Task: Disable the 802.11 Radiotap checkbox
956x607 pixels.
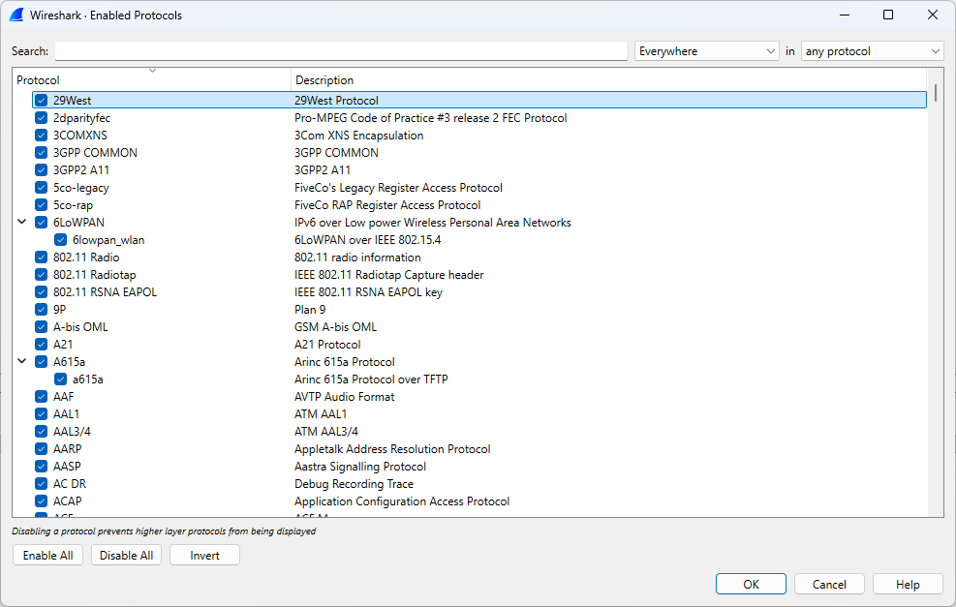Action: click(41, 275)
